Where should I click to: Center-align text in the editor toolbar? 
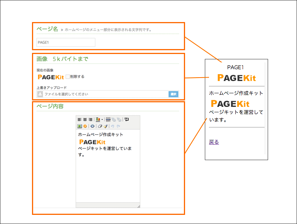click(85, 119)
